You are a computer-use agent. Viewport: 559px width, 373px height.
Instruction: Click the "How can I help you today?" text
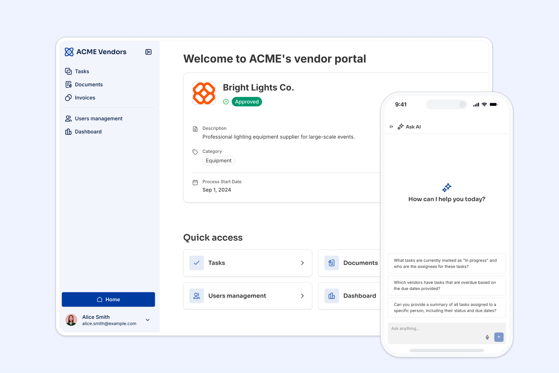point(447,199)
